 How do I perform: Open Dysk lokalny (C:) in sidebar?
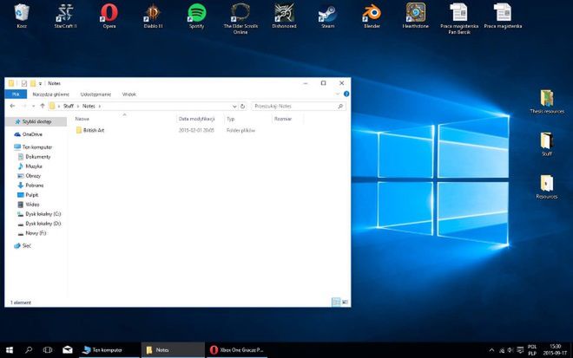tap(43, 214)
